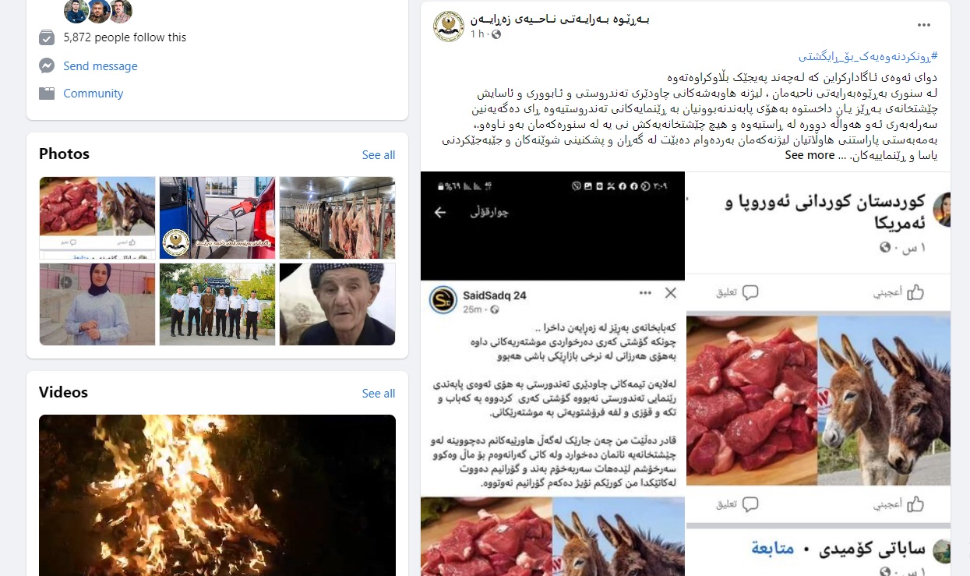
Task: Click the Community icon in the sidebar
Action: click(47, 93)
